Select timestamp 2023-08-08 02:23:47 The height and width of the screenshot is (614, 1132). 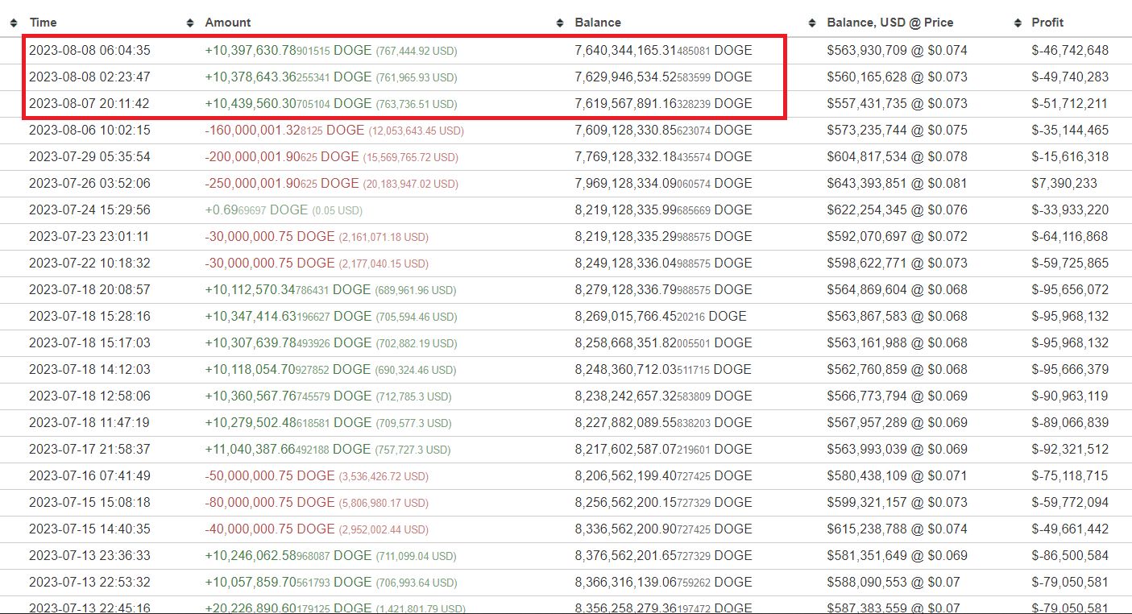tap(89, 77)
